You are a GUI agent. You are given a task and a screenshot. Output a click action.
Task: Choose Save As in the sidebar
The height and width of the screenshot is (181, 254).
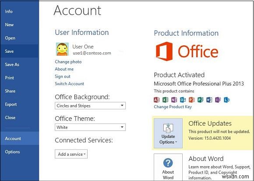pos(19,65)
